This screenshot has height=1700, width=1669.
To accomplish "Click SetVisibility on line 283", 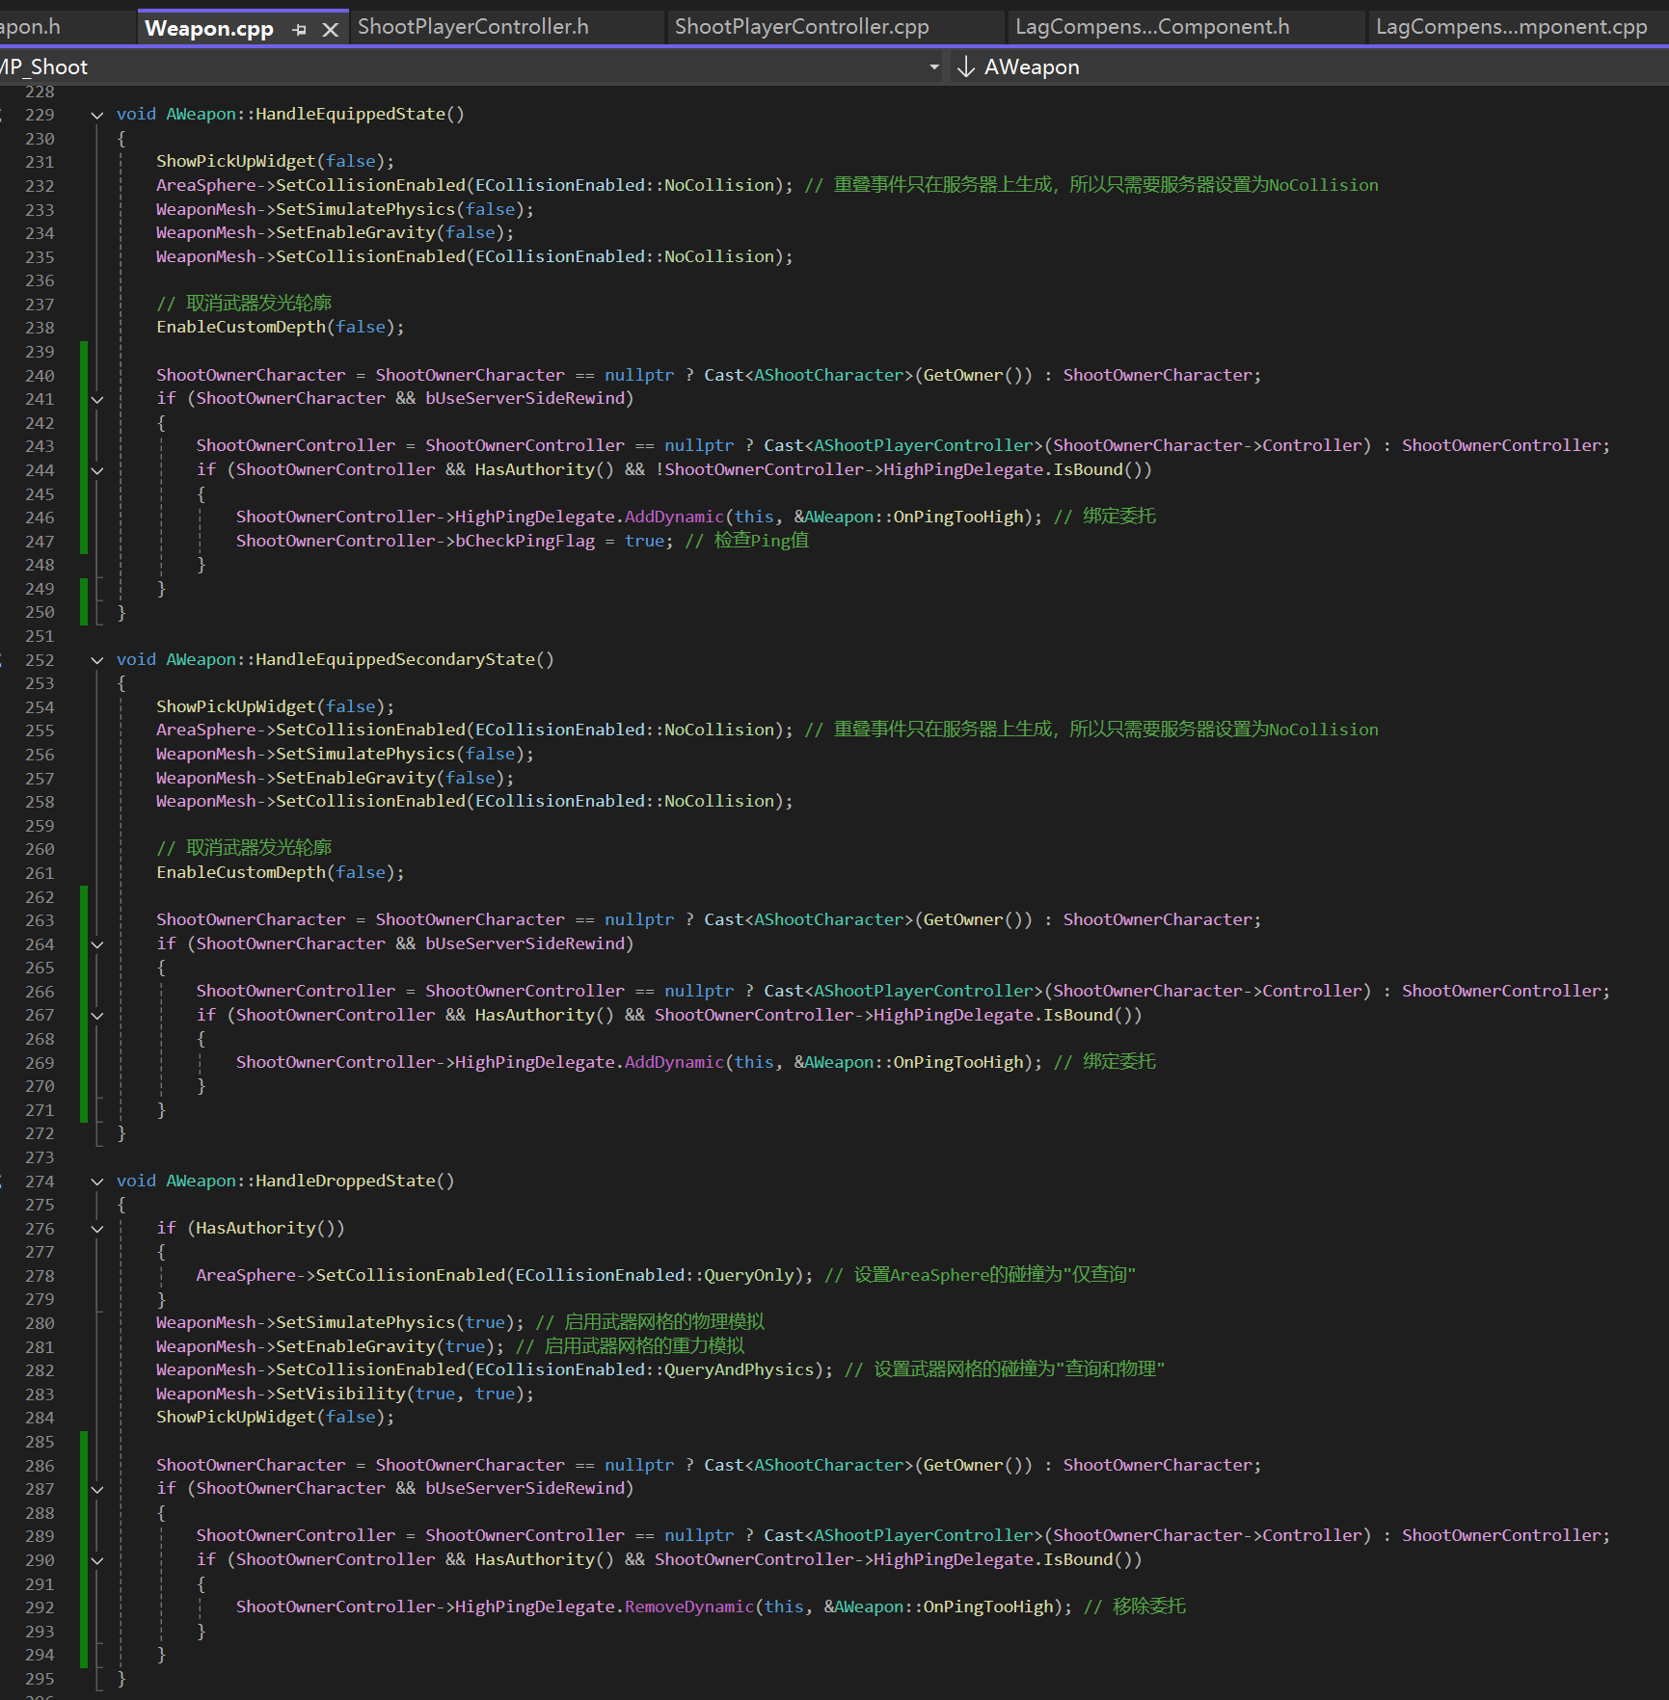I will coord(340,1394).
